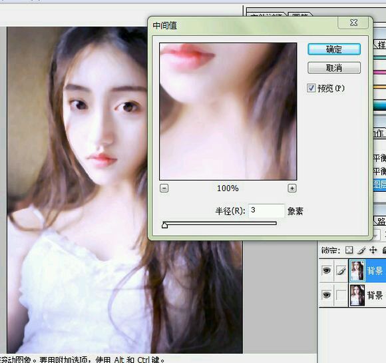Viewport: 386px width, 363px height.
Task: Toggle the 预览(P) preview checkbox
Action: pyautogui.click(x=311, y=88)
